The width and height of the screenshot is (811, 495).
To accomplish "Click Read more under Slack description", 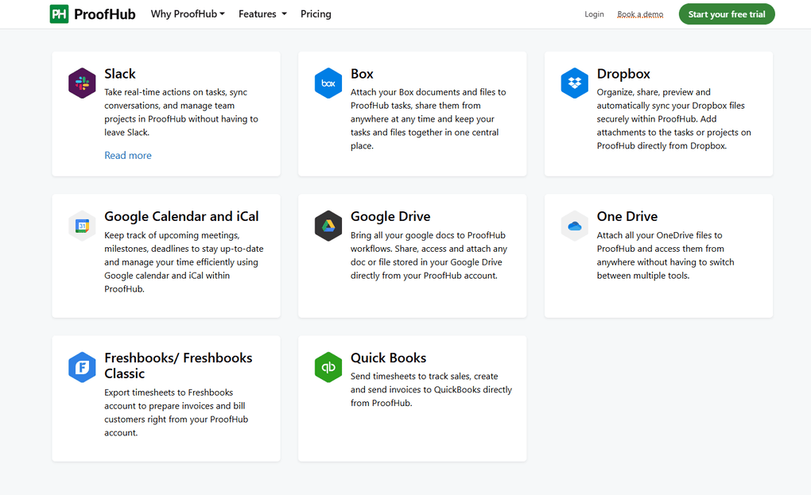I will point(128,155).
